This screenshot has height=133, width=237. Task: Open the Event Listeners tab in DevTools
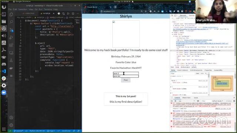[183, 70]
